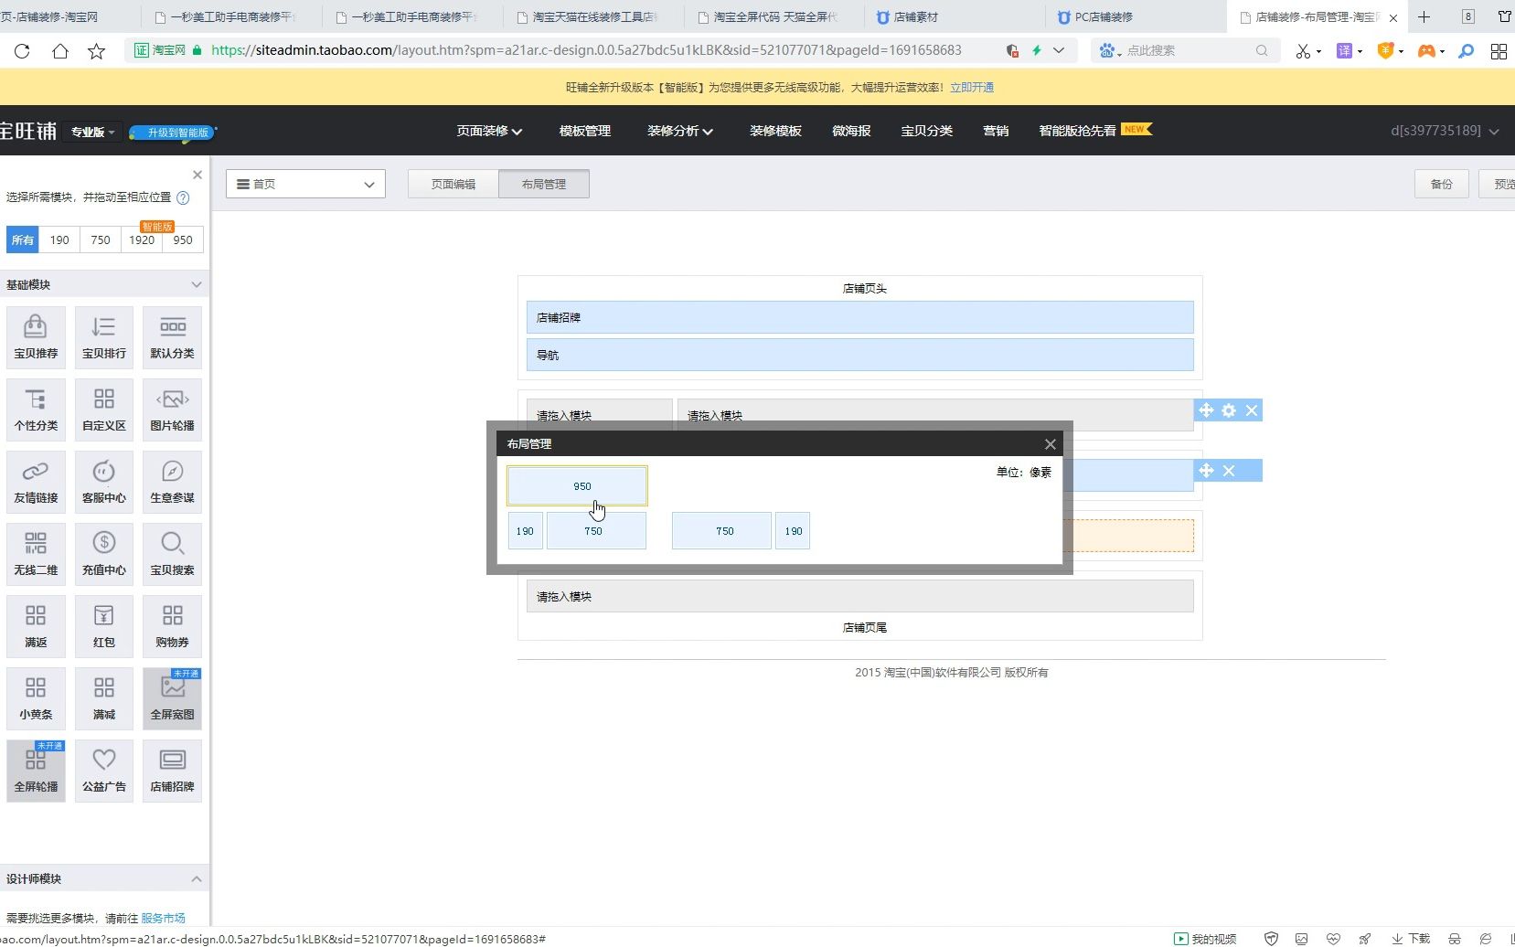The height and width of the screenshot is (947, 1515).
Task: Select the 红包 module
Action: click(104, 626)
